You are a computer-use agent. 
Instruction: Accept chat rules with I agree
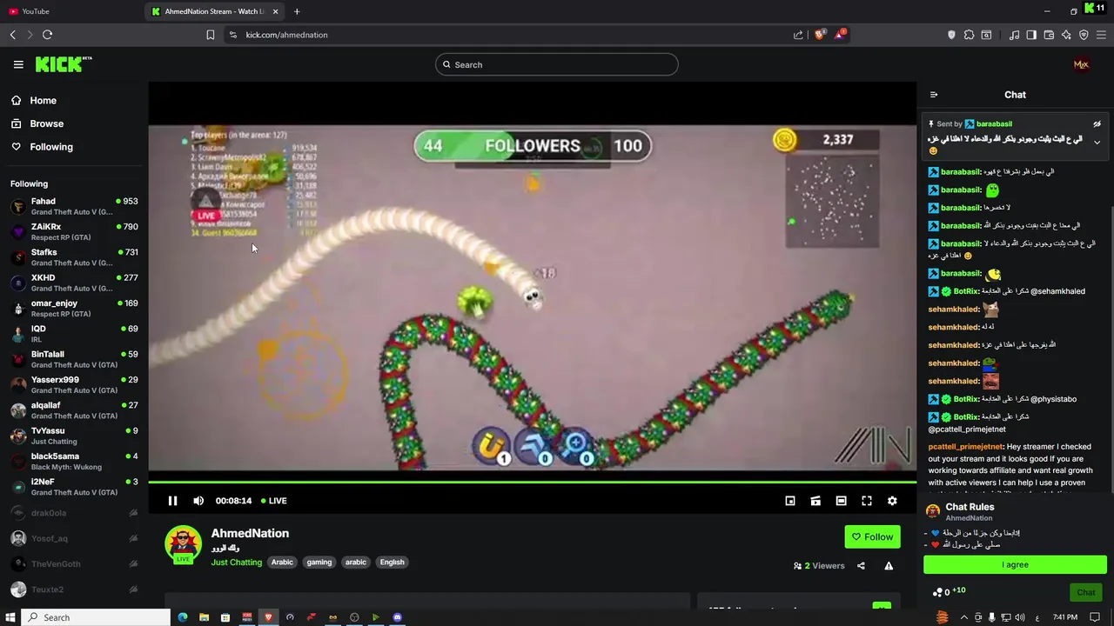click(x=1015, y=564)
